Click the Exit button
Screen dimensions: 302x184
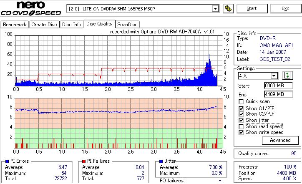click(x=285, y=8)
